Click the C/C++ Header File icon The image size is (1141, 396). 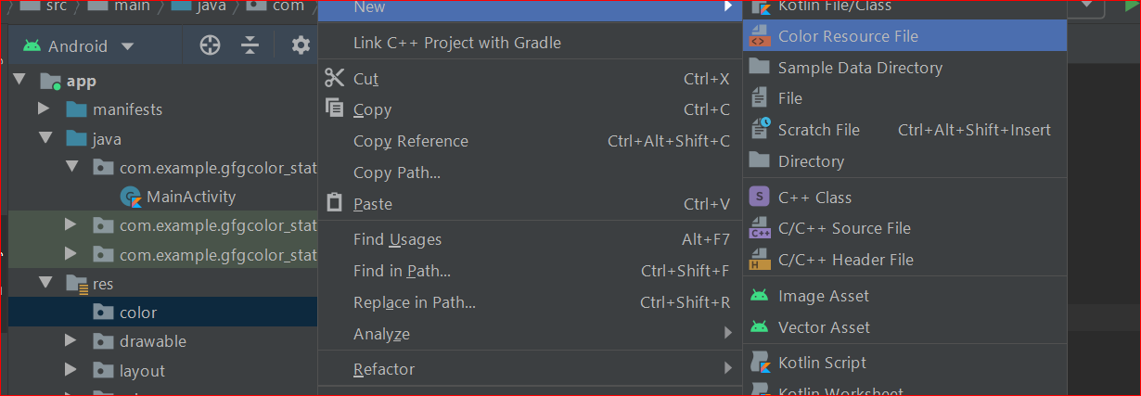[x=760, y=260]
